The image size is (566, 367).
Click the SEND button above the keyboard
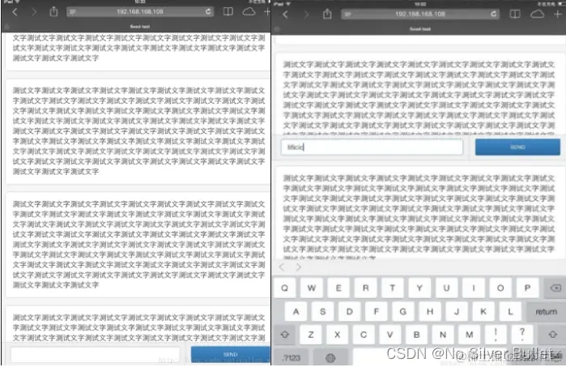(517, 147)
